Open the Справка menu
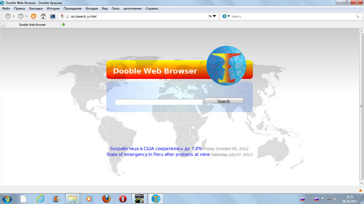Screen dimensions: 364x204 coord(152,8)
